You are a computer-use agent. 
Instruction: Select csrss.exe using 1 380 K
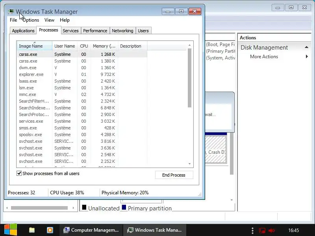[x=82, y=61]
